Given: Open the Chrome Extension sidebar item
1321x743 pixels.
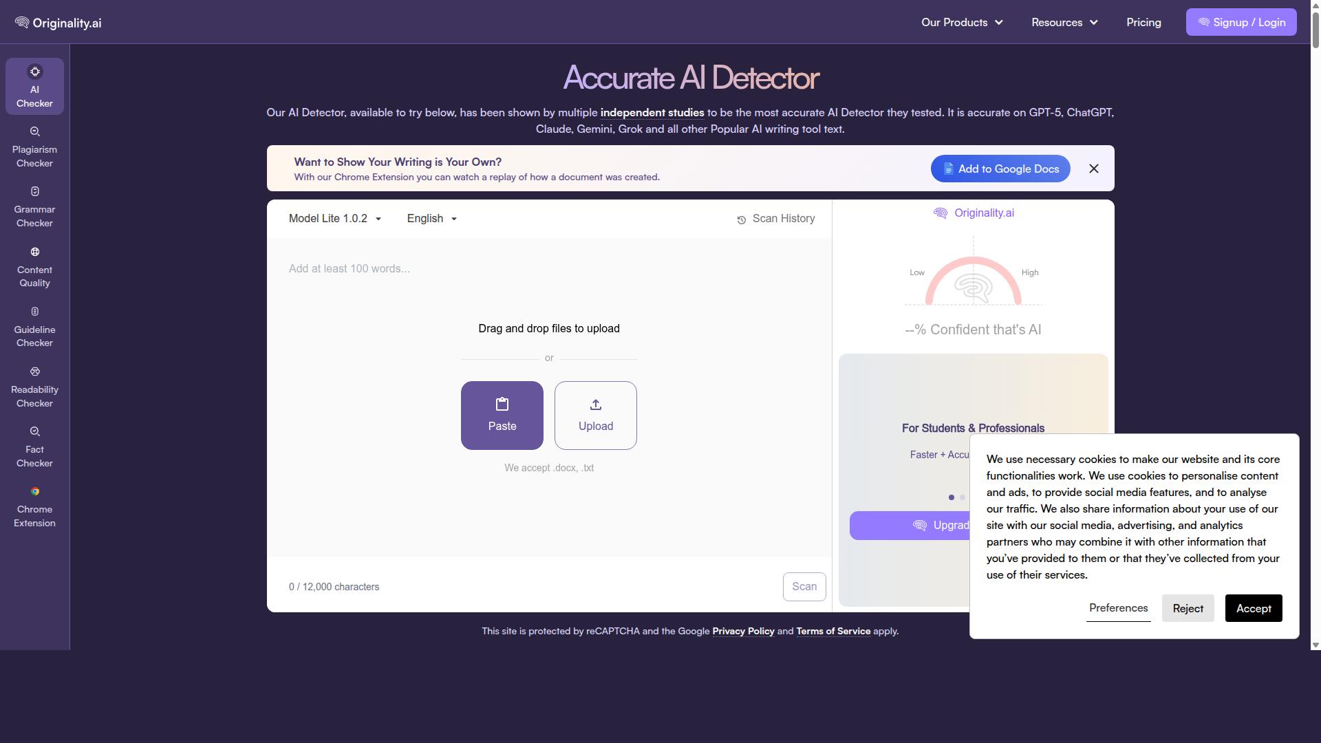Looking at the screenshot, I should click(x=34, y=506).
